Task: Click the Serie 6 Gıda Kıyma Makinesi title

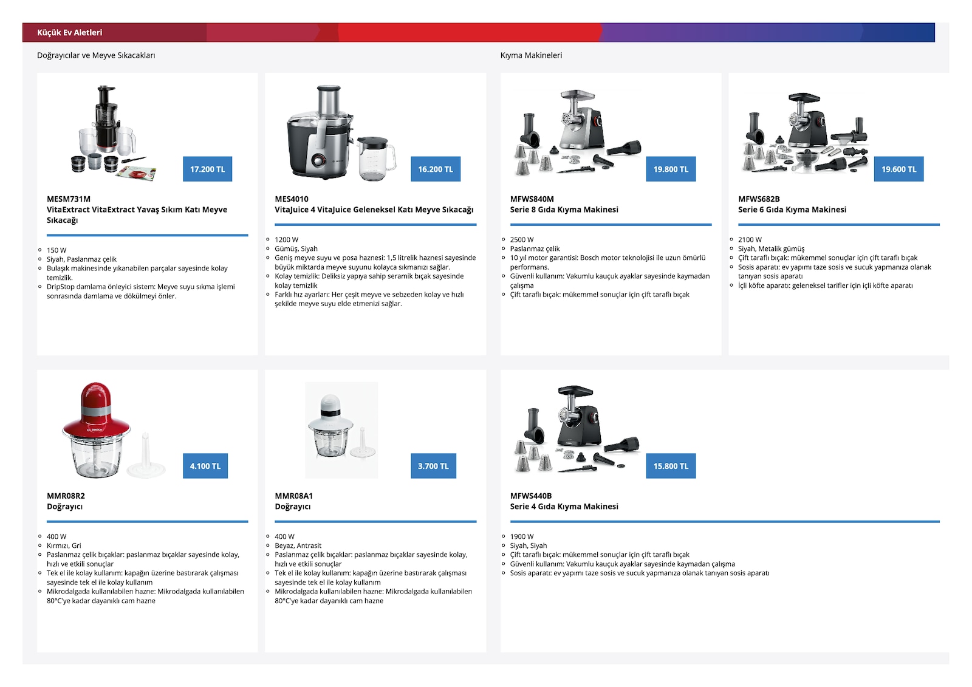Action: point(792,210)
